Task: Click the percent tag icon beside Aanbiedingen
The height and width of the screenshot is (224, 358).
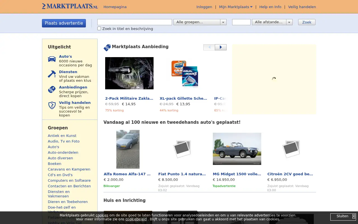Action: pyautogui.click(x=52, y=90)
